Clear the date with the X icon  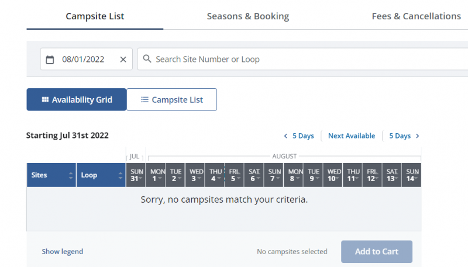(123, 59)
